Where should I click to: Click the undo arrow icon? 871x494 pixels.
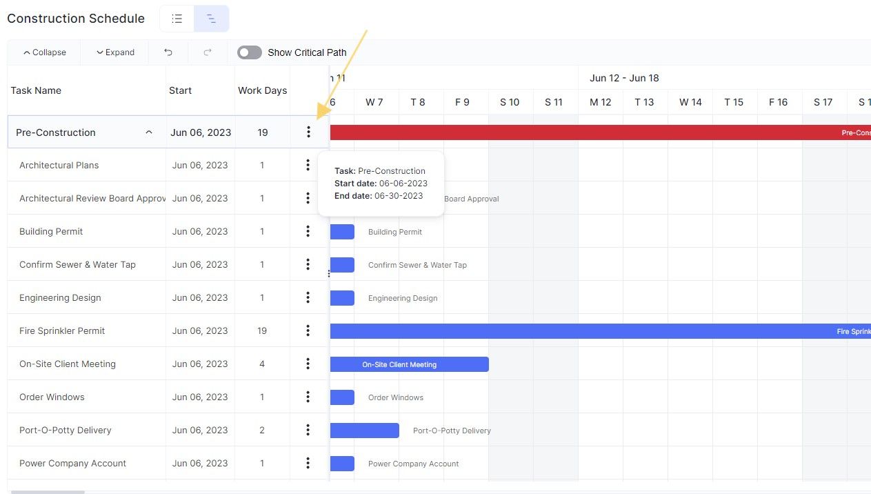click(168, 52)
